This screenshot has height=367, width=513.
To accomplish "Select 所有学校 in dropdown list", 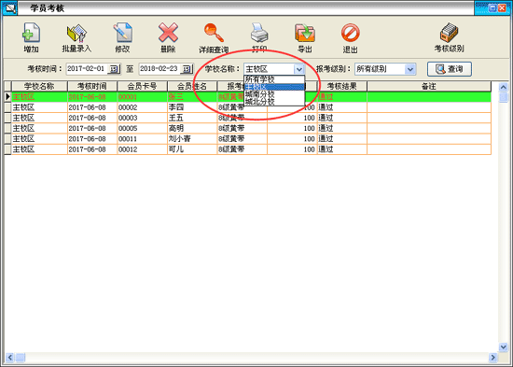I will click(x=274, y=79).
